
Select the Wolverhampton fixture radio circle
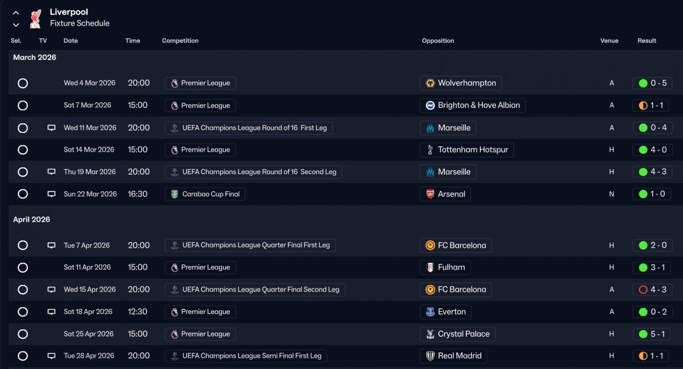coord(22,83)
